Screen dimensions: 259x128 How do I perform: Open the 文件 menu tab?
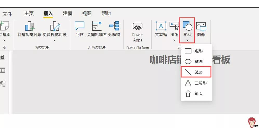[x=8, y=14]
